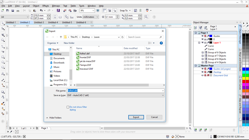Click the Show rulers toolbar icon
The width and height of the screenshot is (249, 140).
104,10
